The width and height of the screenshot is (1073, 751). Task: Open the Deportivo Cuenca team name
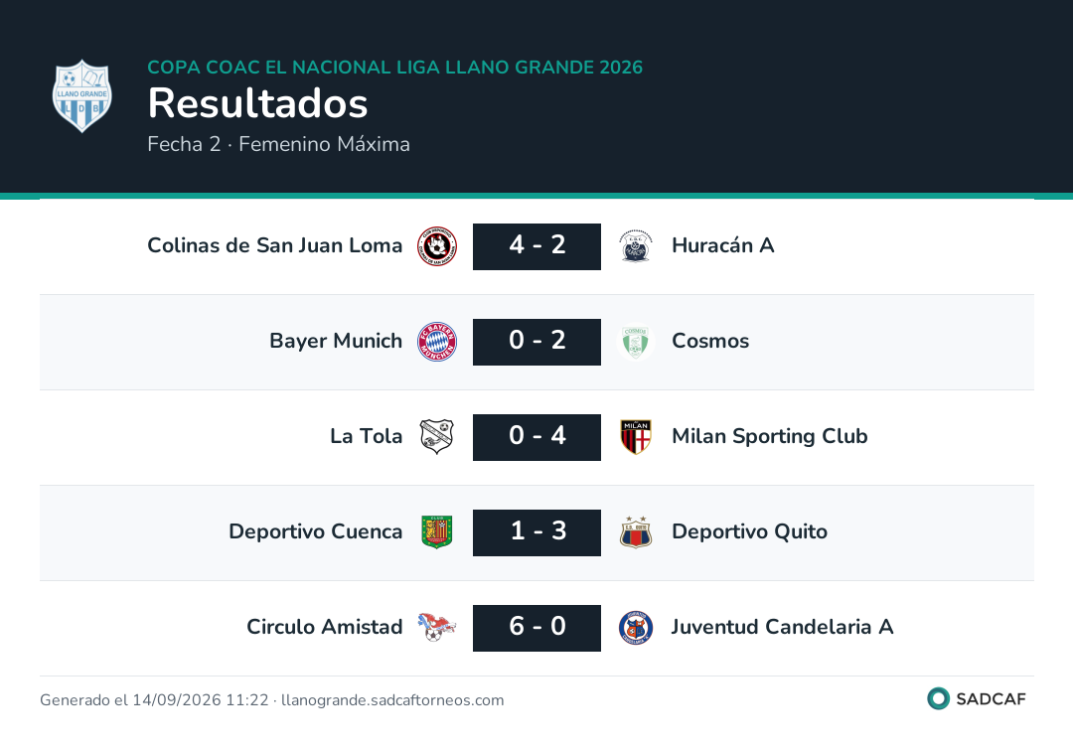tap(316, 531)
